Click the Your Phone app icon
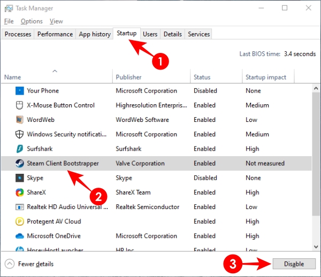The width and height of the screenshot is (321, 277). 19,91
